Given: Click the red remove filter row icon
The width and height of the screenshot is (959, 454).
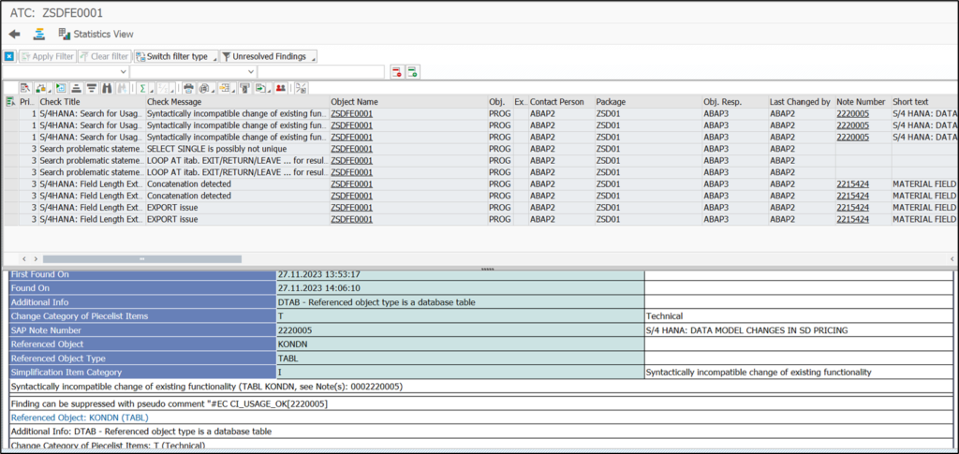Looking at the screenshot, I should point(397,72).
